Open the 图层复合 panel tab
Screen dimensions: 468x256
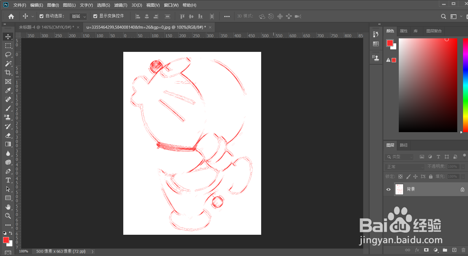tap(434, 31)
